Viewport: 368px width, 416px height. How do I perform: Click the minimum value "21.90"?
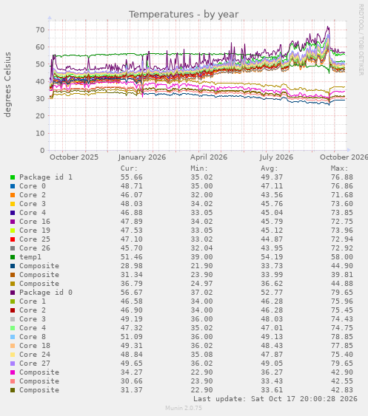point(201,266)
